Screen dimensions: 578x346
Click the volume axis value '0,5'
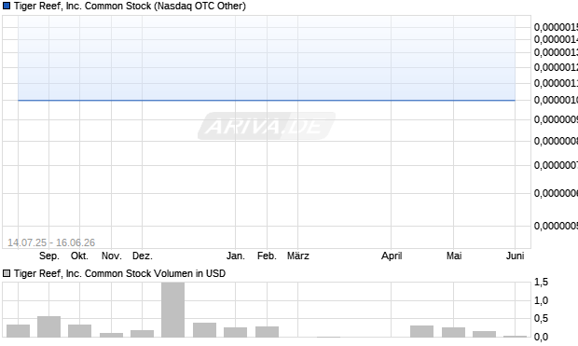click(541, 318)
